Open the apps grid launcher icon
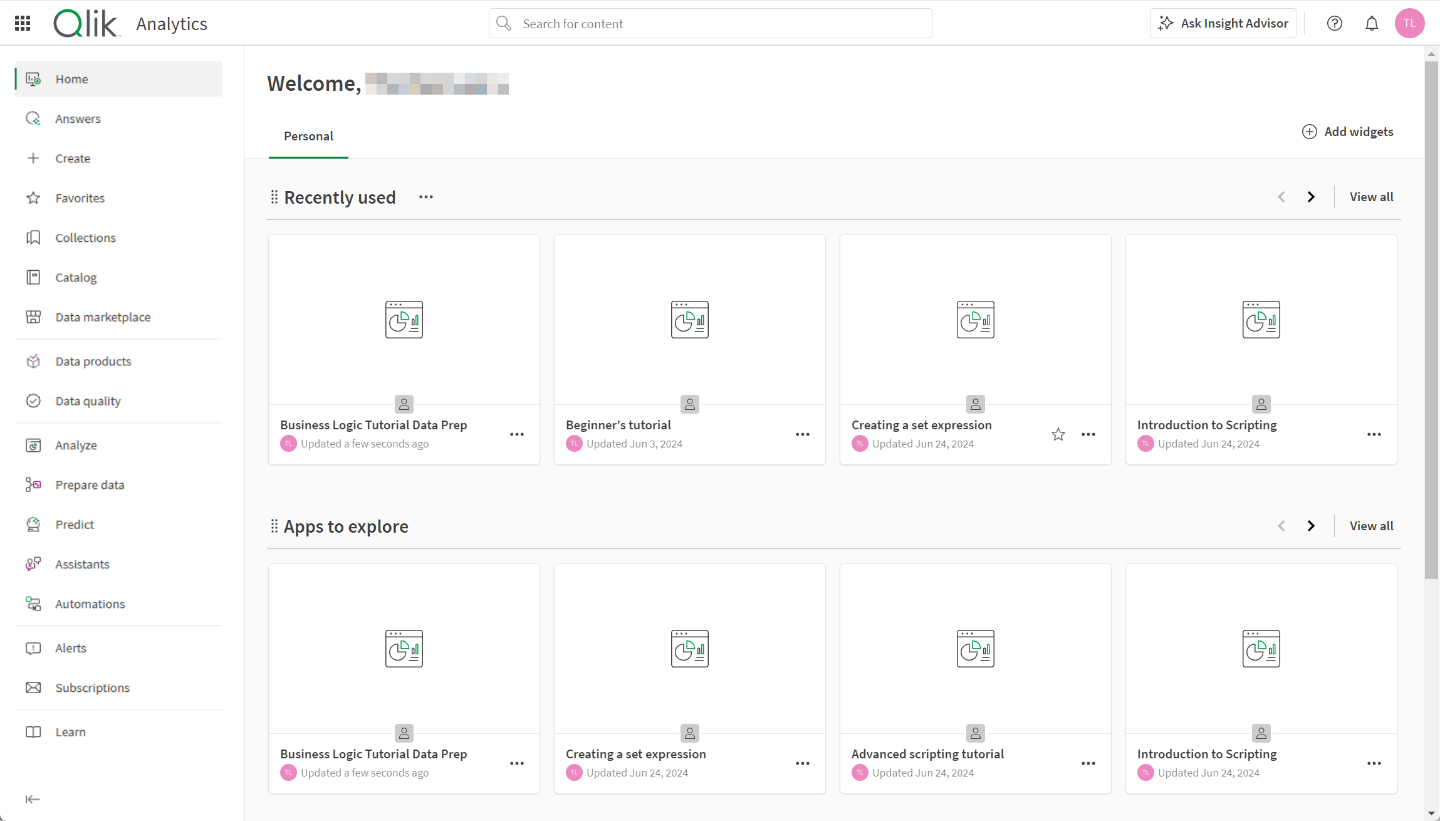 coord(23,23)
